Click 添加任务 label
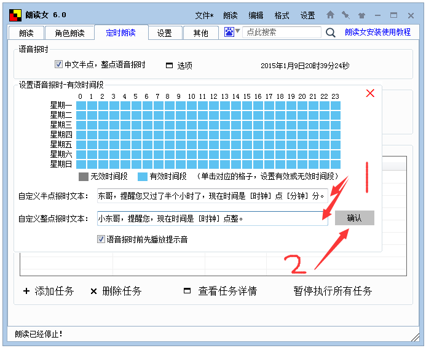Screen dimensions: 426x348 click(x=54, y=291)
